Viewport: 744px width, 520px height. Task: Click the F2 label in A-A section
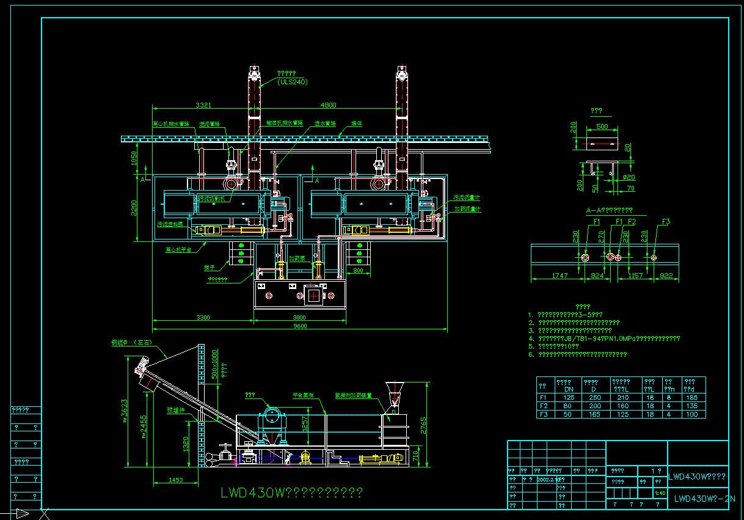coord(632,221)
